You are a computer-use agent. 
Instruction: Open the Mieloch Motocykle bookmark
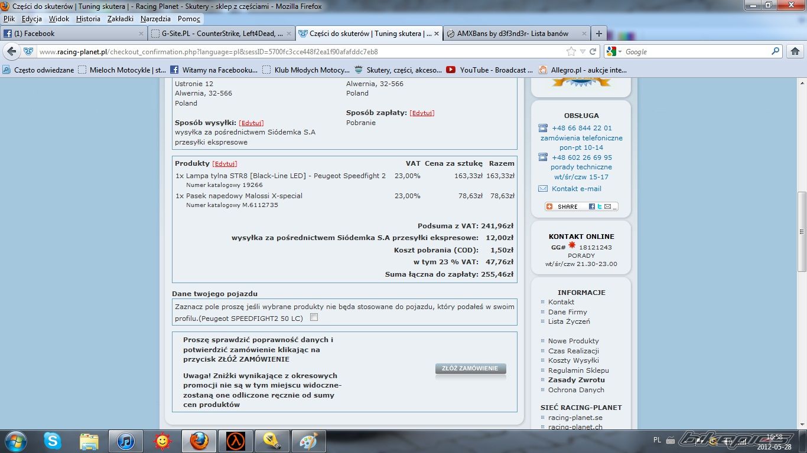[122, 70]
